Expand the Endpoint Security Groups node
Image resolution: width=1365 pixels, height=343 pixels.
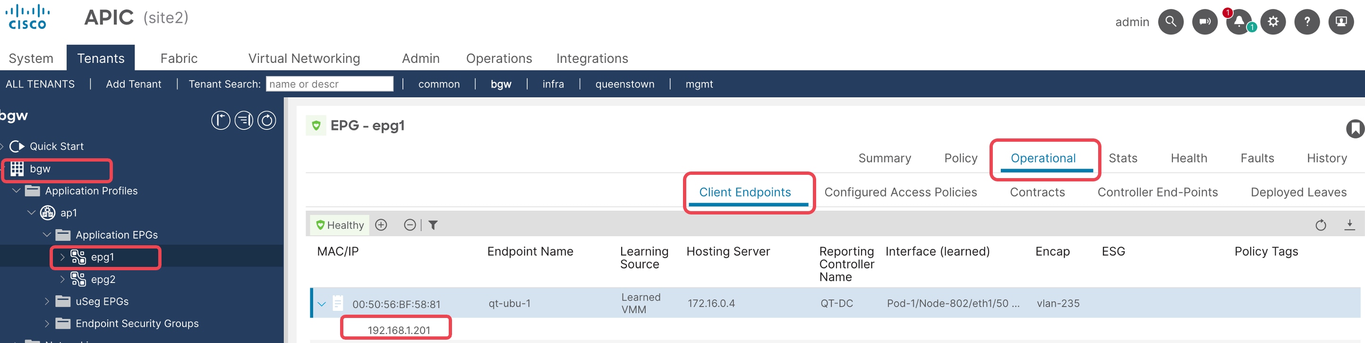coord(47,323)
